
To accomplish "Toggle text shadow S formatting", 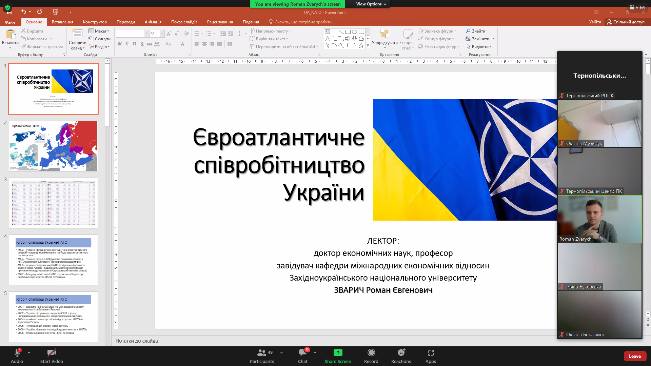I will pyautogui.click(x=142, y=44).
